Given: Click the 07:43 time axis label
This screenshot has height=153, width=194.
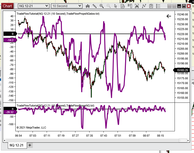Looking at the screenshot, I should [104, 136].
